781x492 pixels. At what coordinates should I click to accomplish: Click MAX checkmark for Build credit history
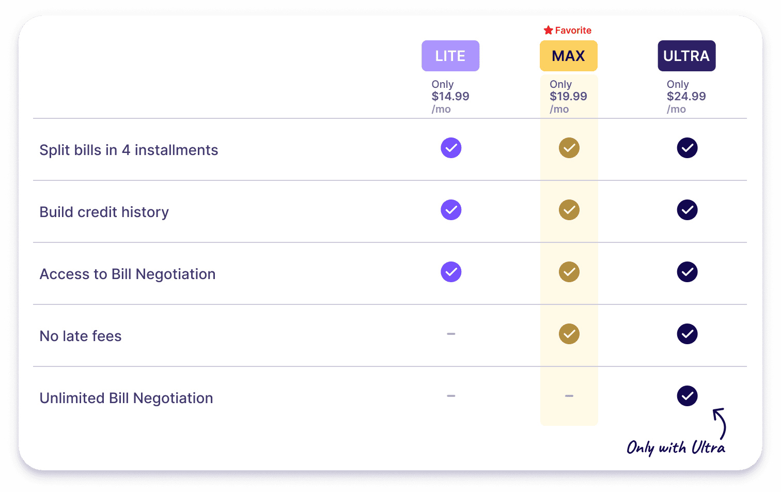[569, 210]
